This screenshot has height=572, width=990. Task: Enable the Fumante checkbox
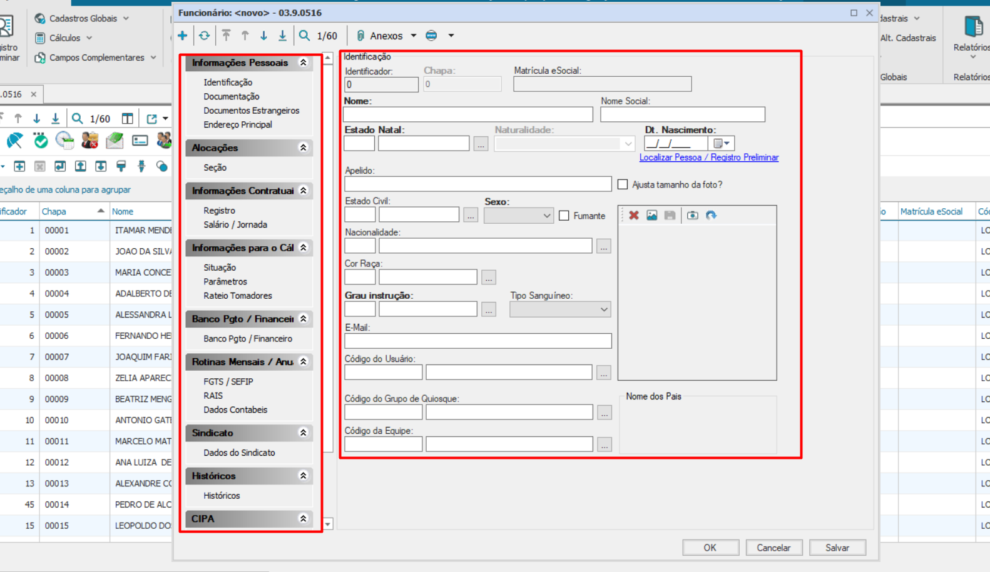click(x=564, y=216)
